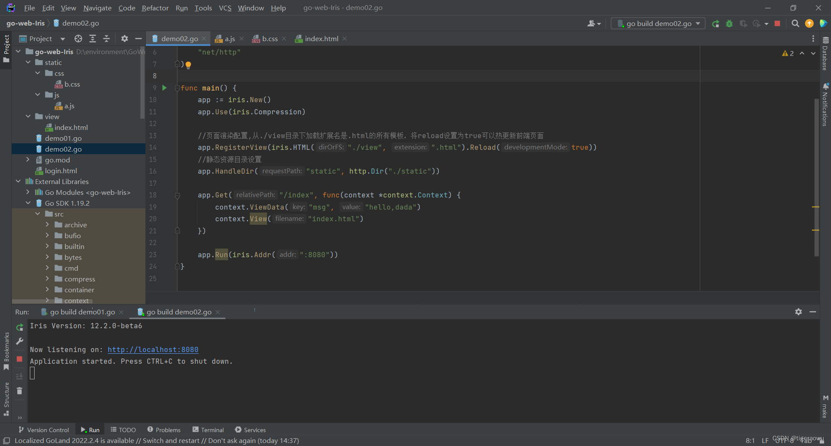Minimize the Run tool window
The width and height of the screenshot is (831, 446).
(813, 312)
